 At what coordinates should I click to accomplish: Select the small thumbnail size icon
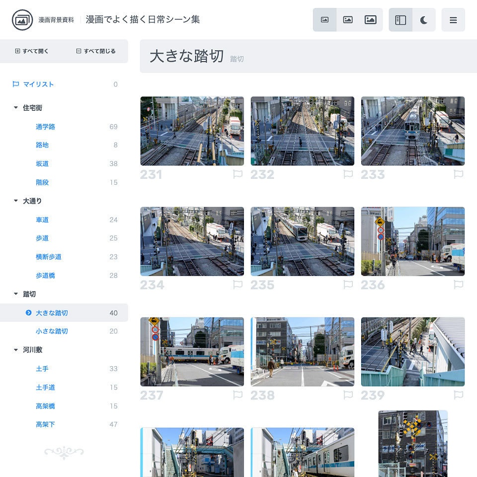coord(325,19)
